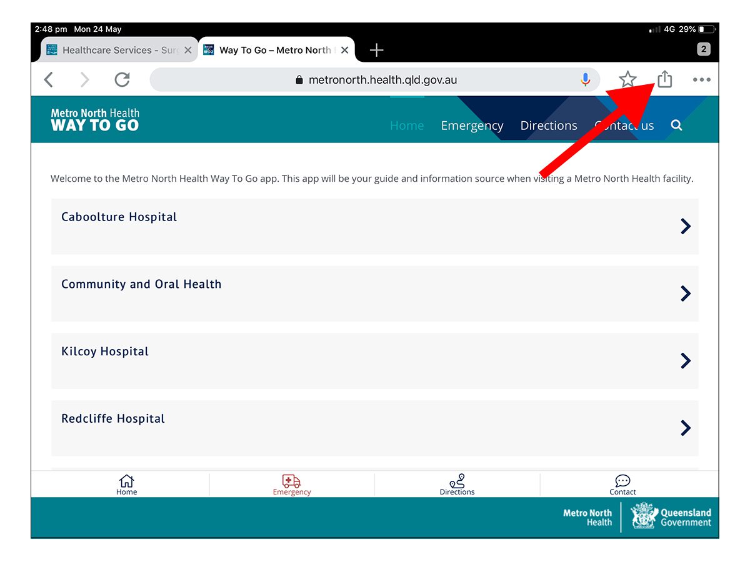Go to Home in the top navigation

(x=407, y=126)
